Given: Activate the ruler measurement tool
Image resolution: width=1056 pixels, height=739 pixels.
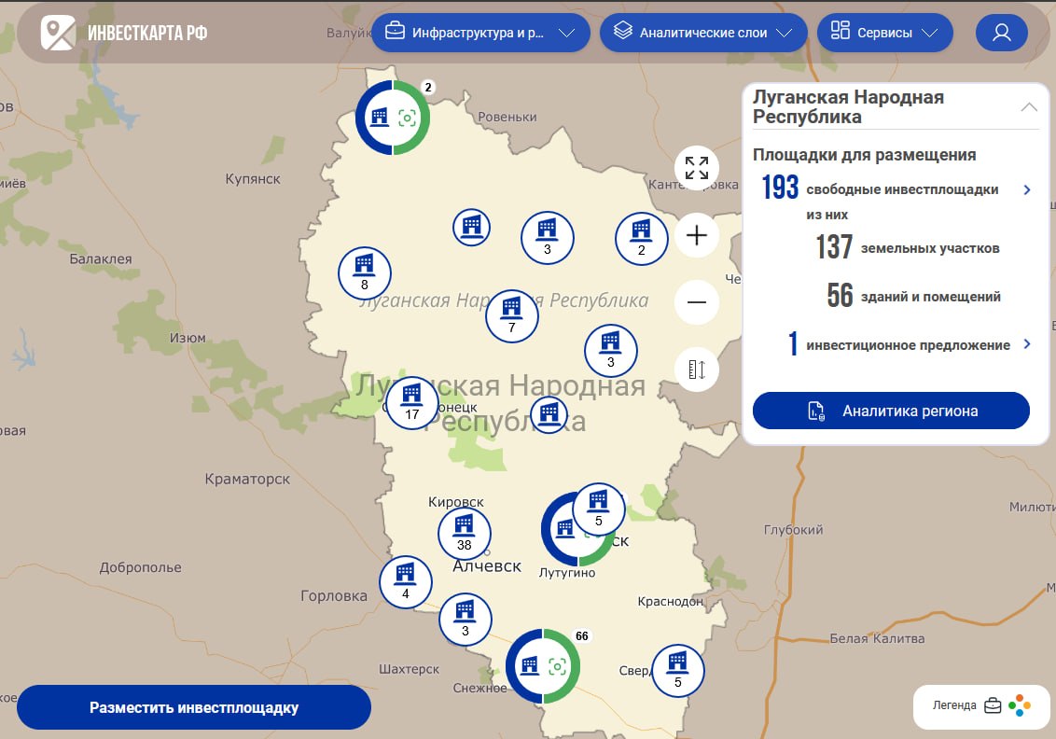Looking at the screenshot, I should pyautogui.click(x=697, y=369).
